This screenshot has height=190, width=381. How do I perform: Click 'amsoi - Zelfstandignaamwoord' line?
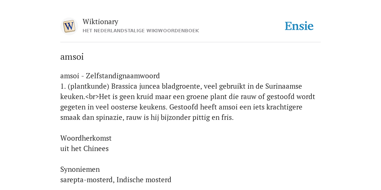coord(110,76)
